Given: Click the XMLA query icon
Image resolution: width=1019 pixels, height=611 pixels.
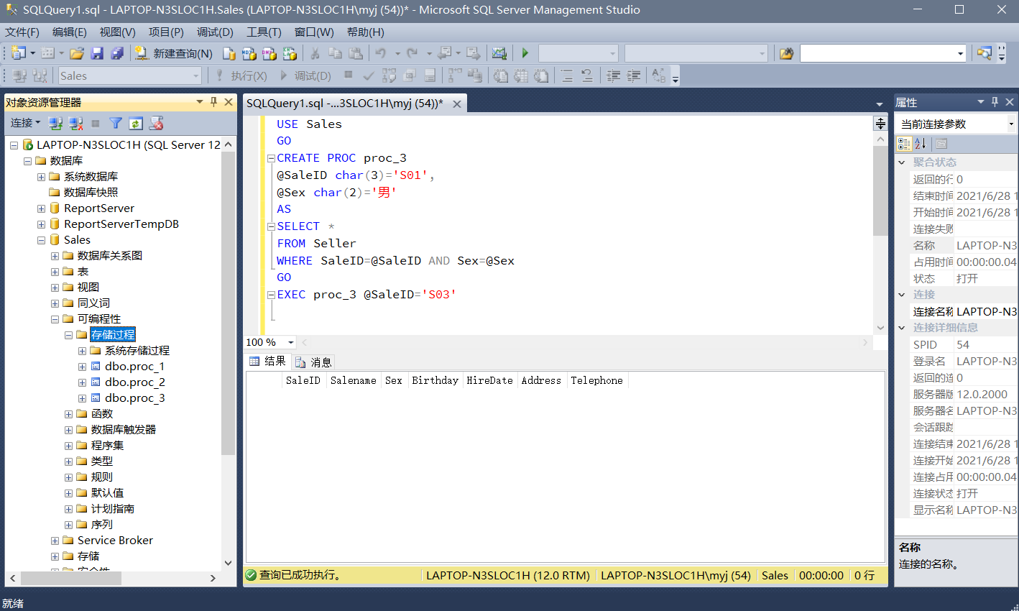Looking at the screenshot, I should coord(290,53).
